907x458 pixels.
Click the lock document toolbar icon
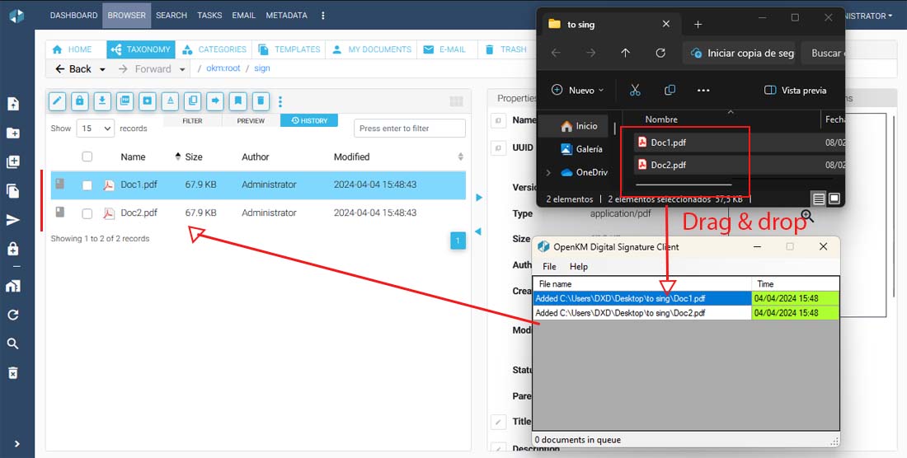point(79,101)
